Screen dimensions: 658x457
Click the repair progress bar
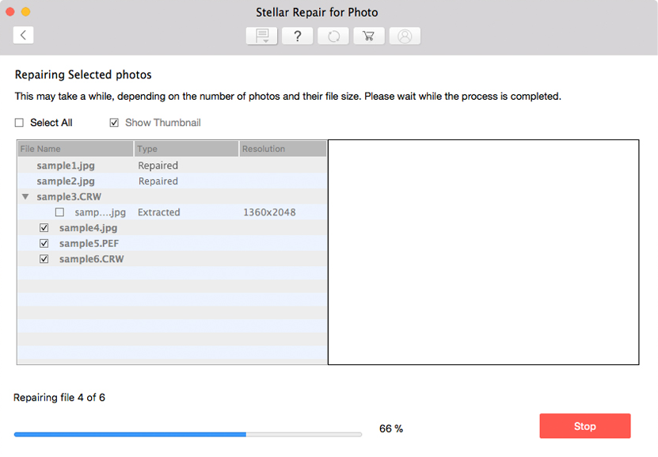(188, 434)
